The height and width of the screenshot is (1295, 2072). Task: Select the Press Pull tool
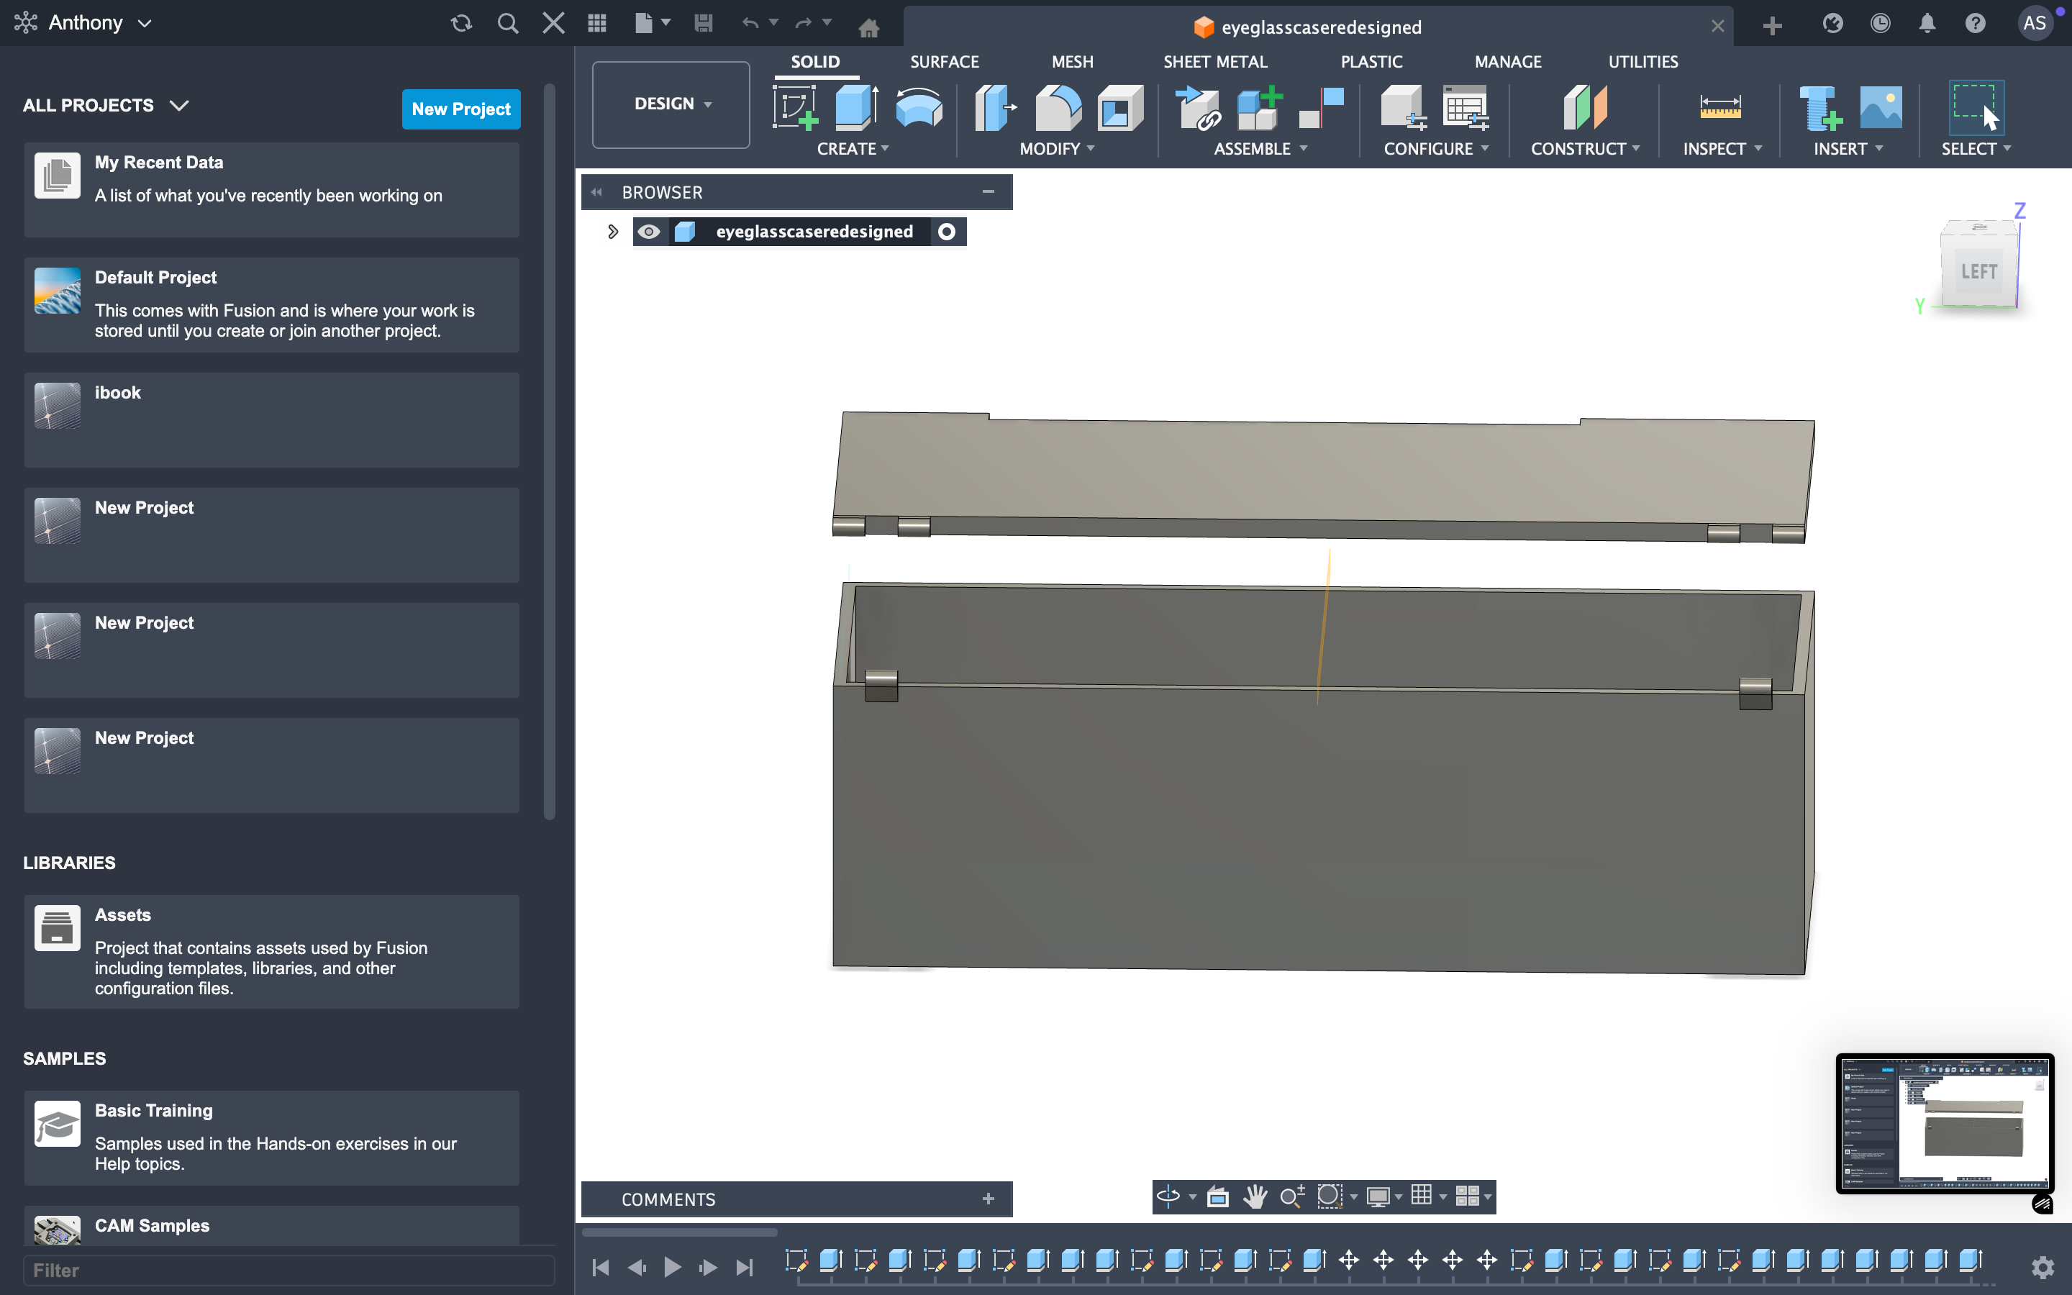[x=994, y=108]
